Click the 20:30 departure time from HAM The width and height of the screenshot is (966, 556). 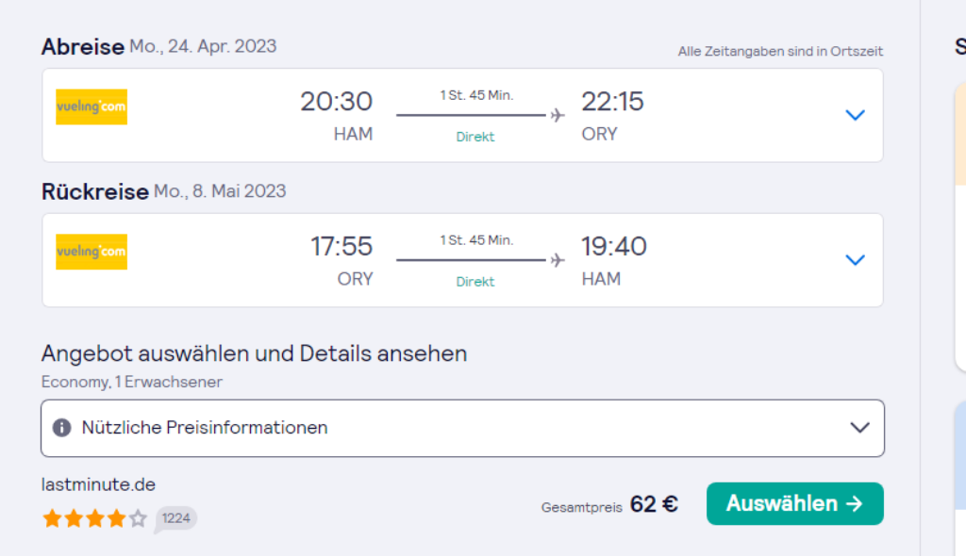pyautogui.click(x=337, y=102)
